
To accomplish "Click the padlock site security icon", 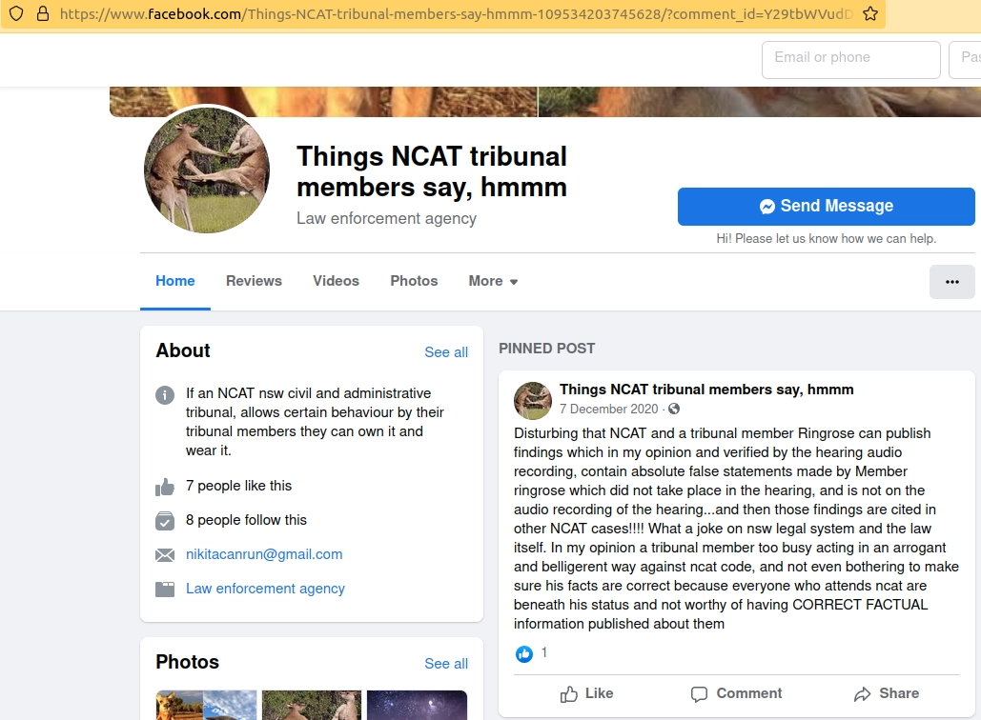I will [43, 13].
